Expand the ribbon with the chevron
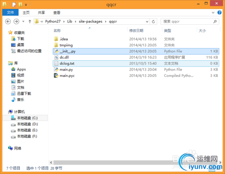This screenshot has height=174, width=225. pos(213,13)
